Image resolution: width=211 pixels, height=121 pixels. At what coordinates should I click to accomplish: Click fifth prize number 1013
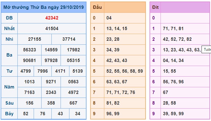(29, 82)
